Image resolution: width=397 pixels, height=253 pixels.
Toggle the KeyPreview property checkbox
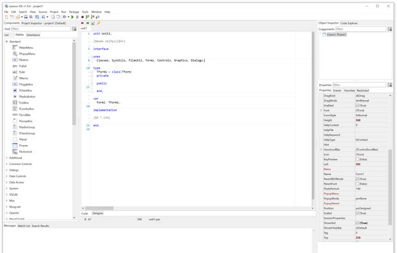pyautogui.click(x=357, y=159)
